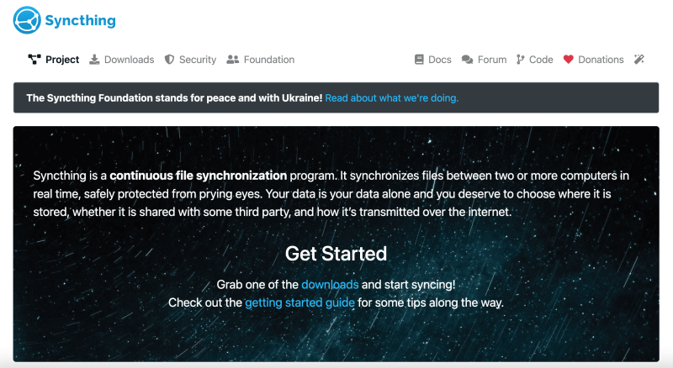The width and height of the screenshot is (673, 368).
Task: Click the Docs book icon
Action: (x=419, y=59)
